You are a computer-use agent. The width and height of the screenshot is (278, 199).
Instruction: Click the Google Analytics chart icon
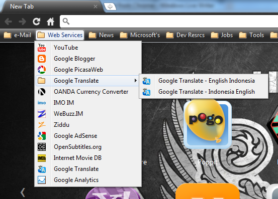[x=42, y=180]
